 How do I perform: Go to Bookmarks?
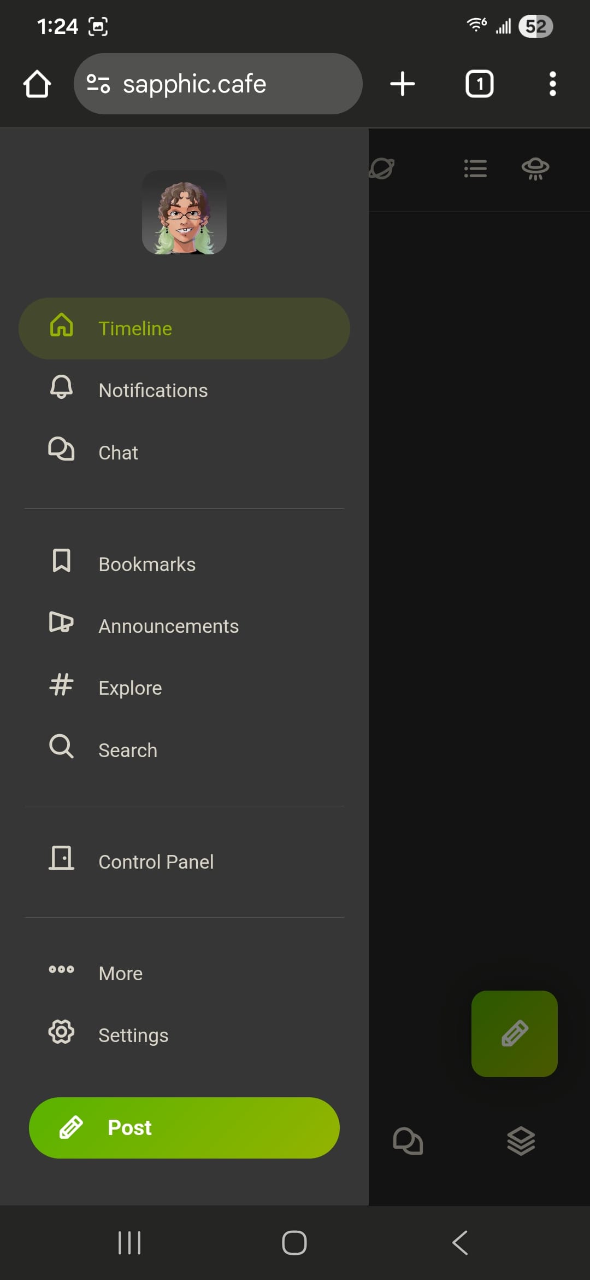[x=146, y=565]
